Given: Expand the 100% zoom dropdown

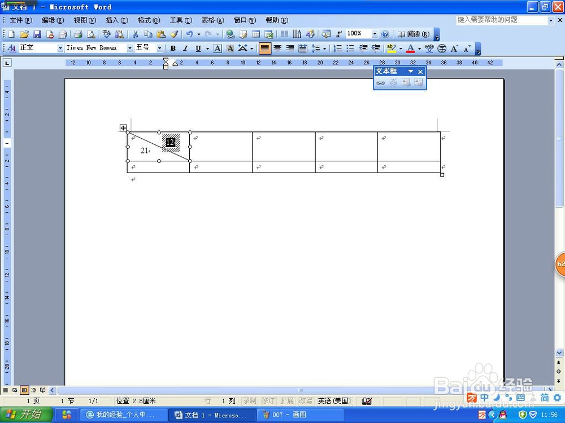Looking at the screenshot, I should (375, 34).
